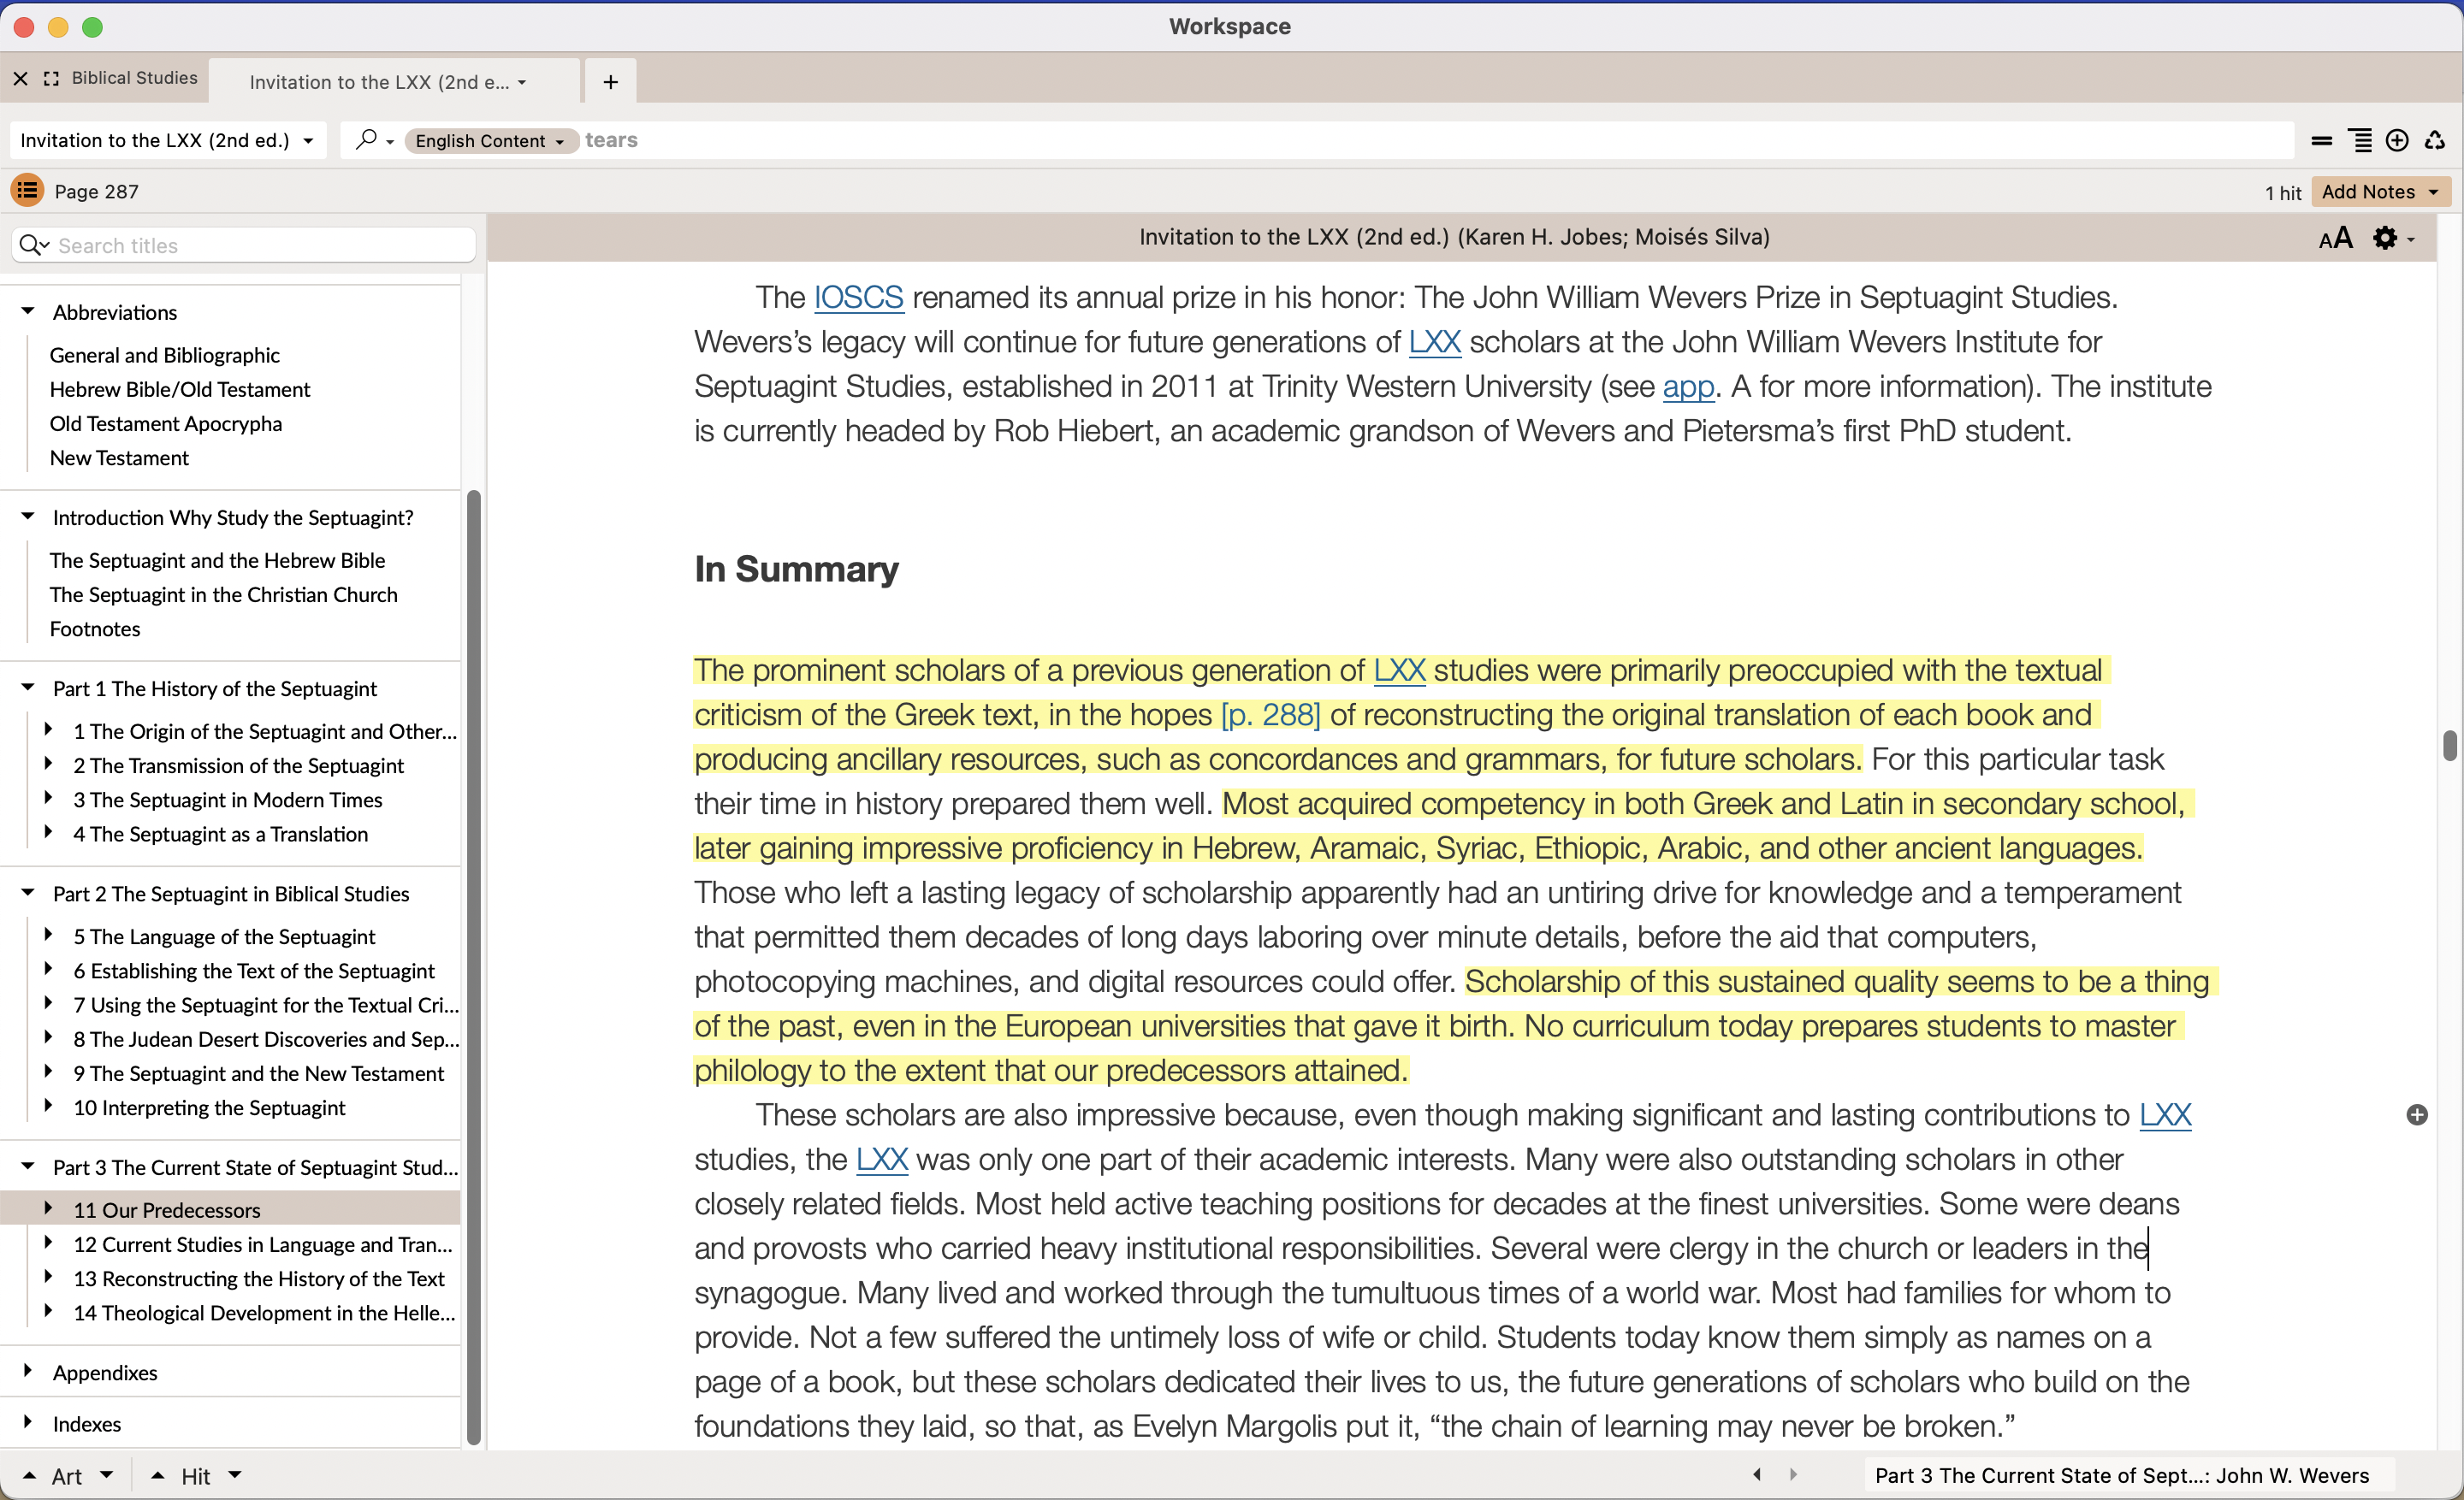Image resolution: width=2464 pixels, height=1500 pixels.
Task: Open the Add Notes dropdown
Action: click(2380, 191)
